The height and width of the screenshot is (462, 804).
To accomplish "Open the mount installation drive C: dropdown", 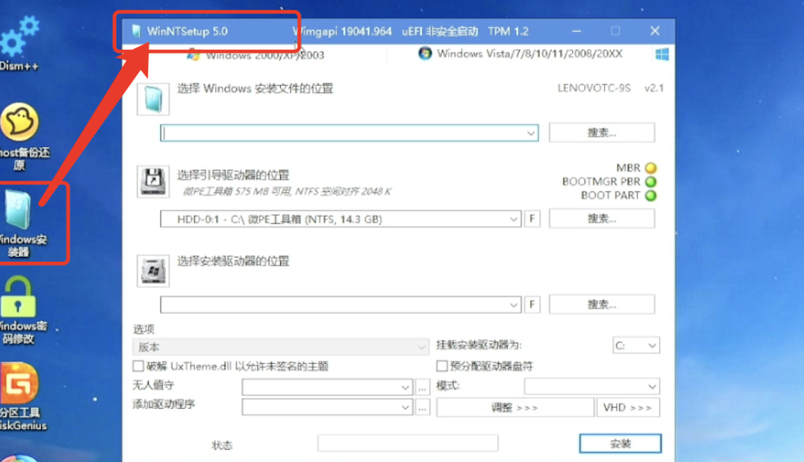I will pyautogui.click(x=636, y=345).
